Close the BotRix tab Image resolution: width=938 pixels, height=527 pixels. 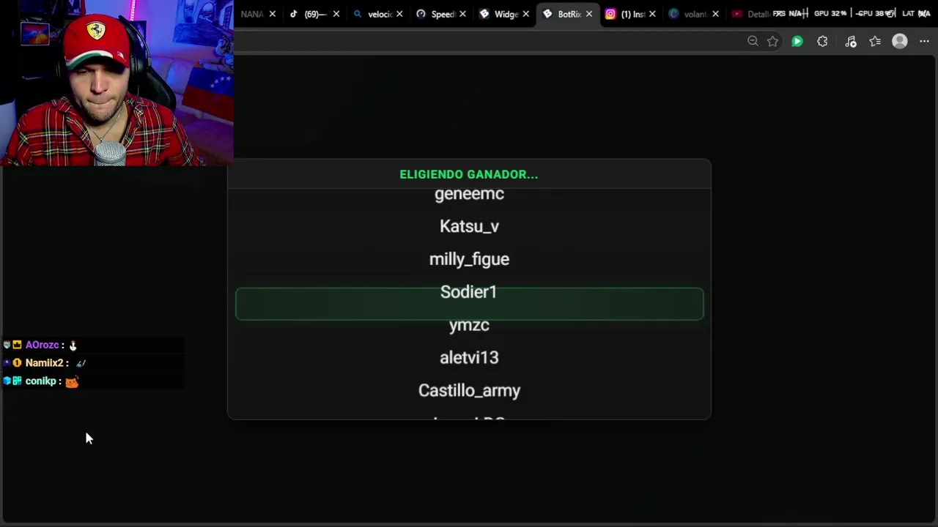click(x=588, y=14)
